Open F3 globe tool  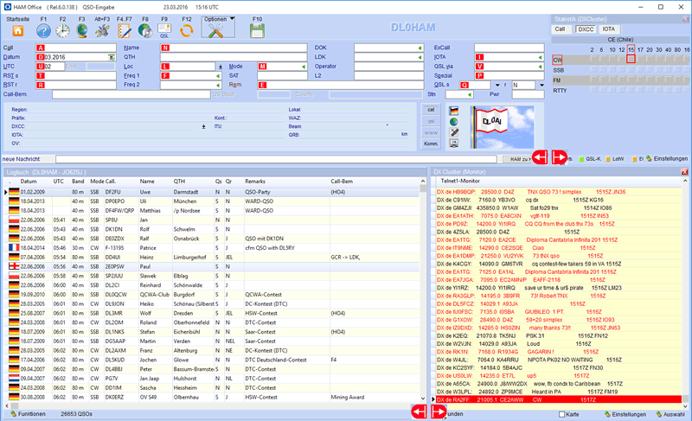(81, 31)
